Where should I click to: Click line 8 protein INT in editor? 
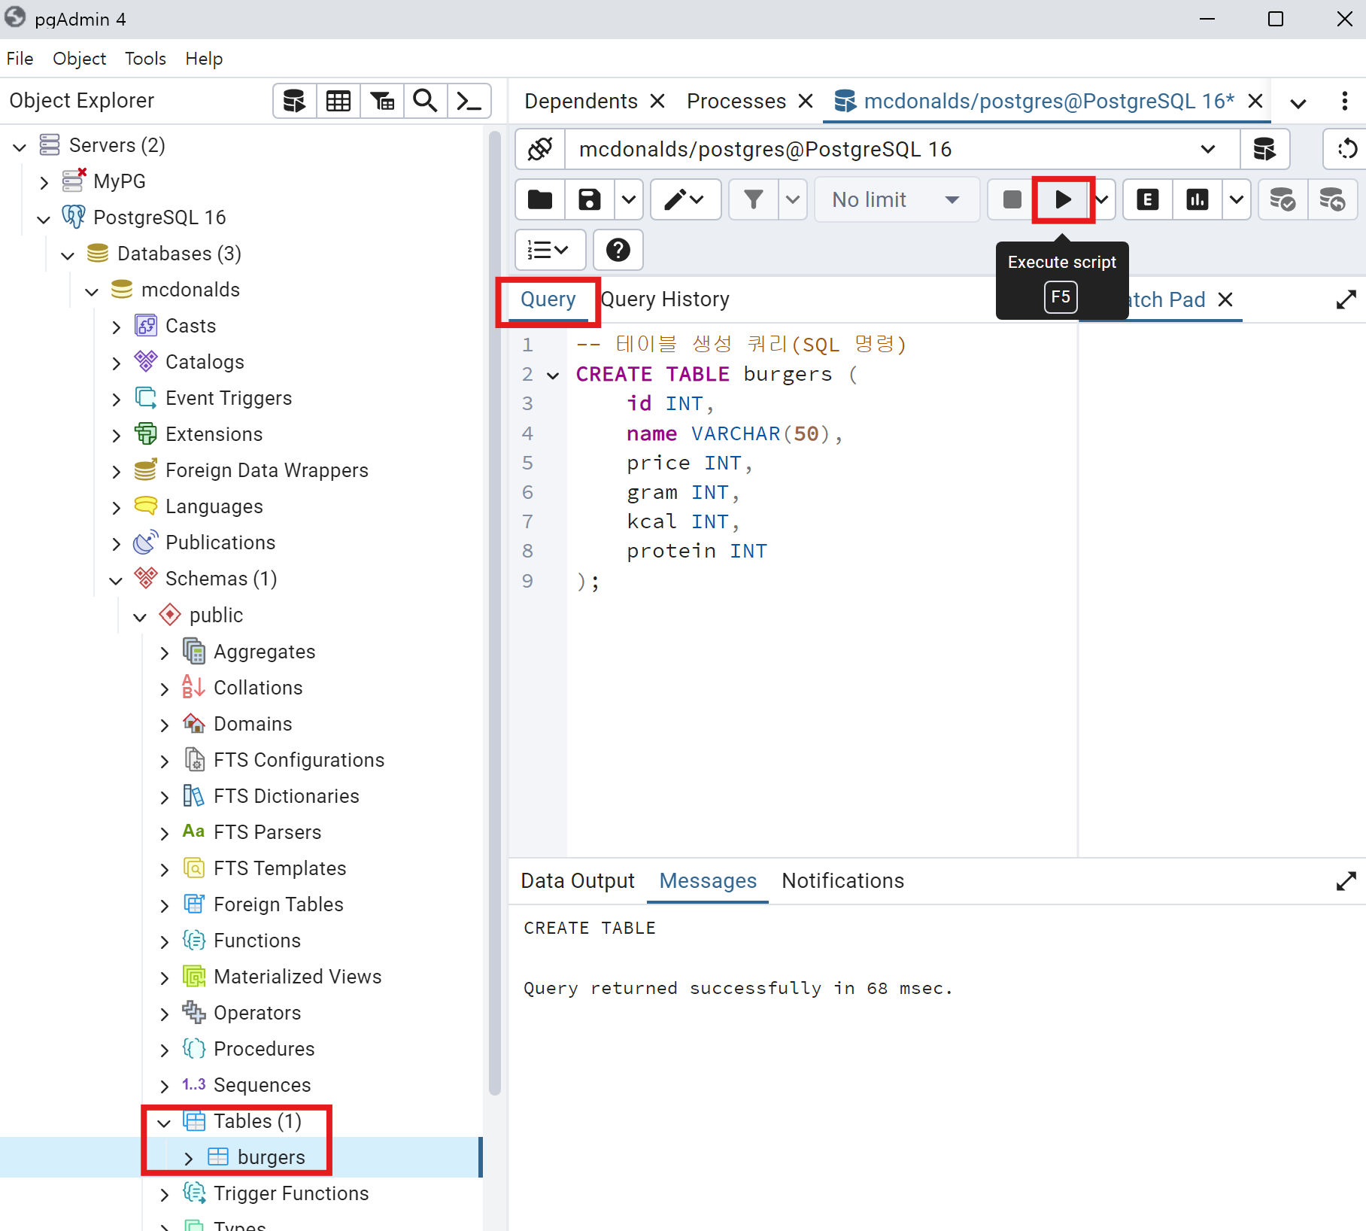click(x=697, y=552)
